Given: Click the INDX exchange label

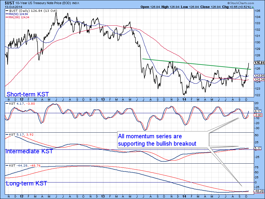Looking at the screenshot, I should pyautogui.click(x=76, y=3).
